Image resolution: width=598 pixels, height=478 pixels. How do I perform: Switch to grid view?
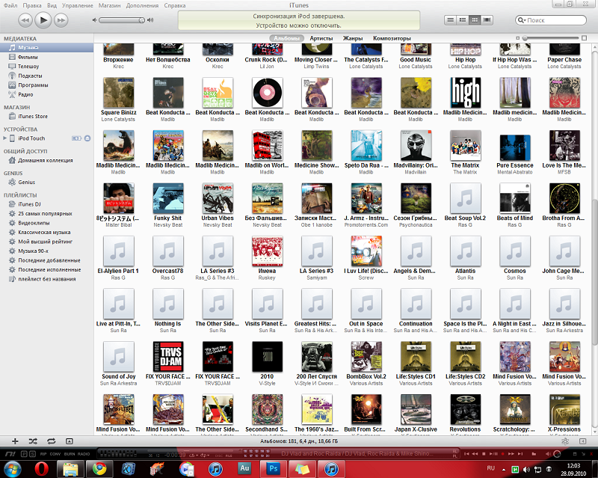click(475, 20)
